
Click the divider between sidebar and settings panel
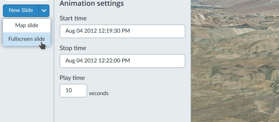coord(54,78)
